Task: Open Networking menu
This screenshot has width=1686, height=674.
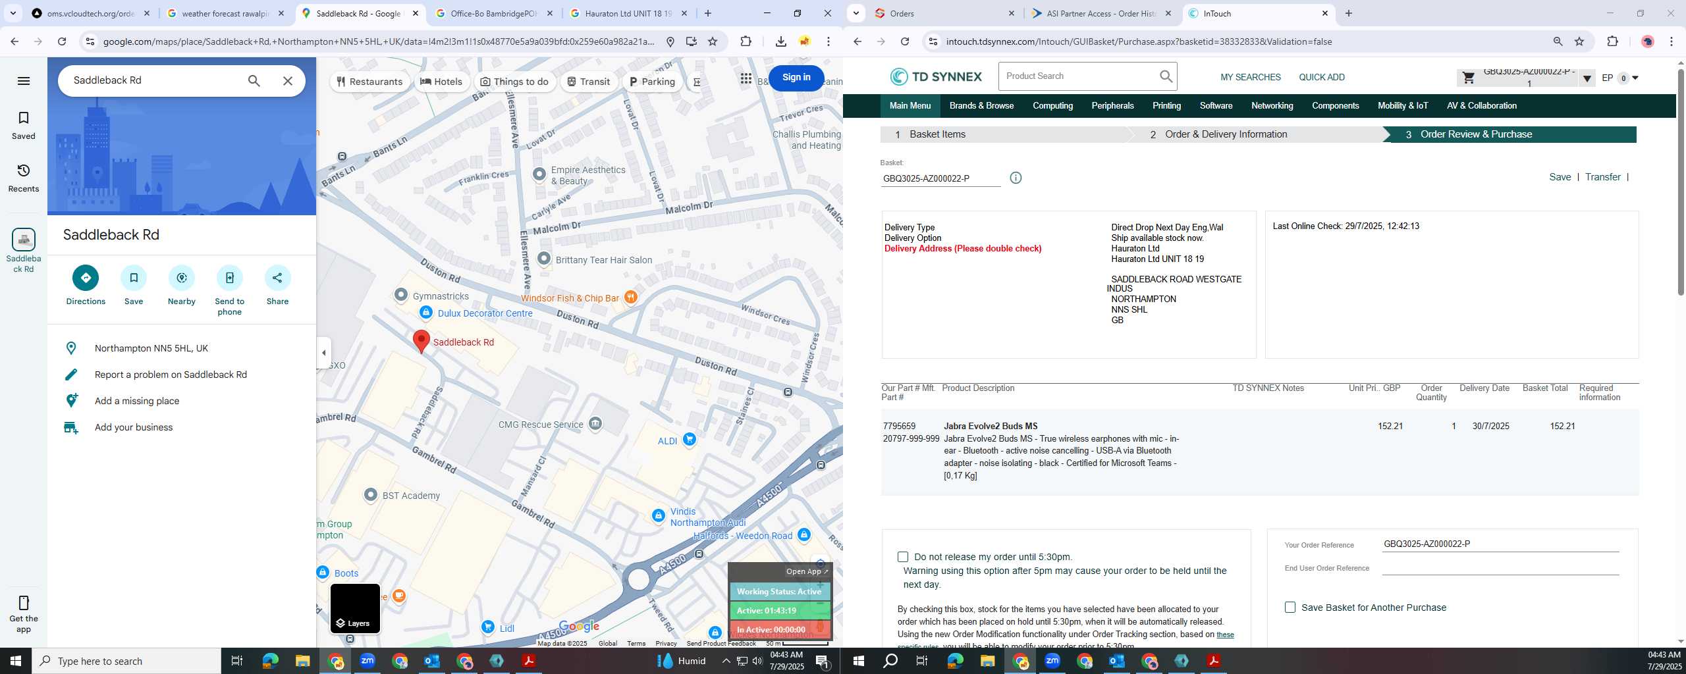Action: (1272, 105)
